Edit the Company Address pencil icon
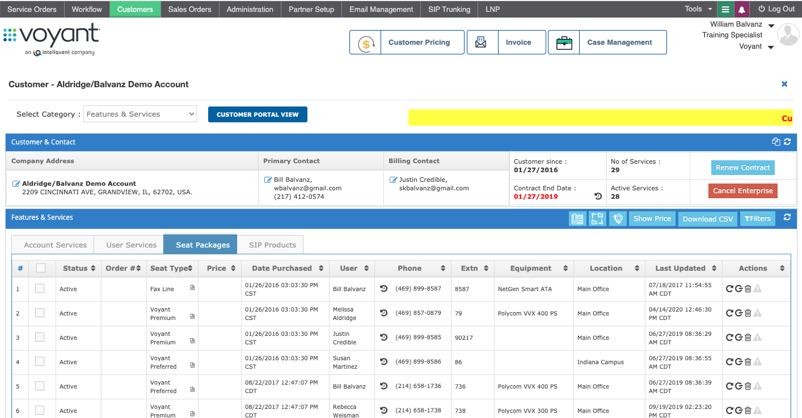 coord(16,184)
